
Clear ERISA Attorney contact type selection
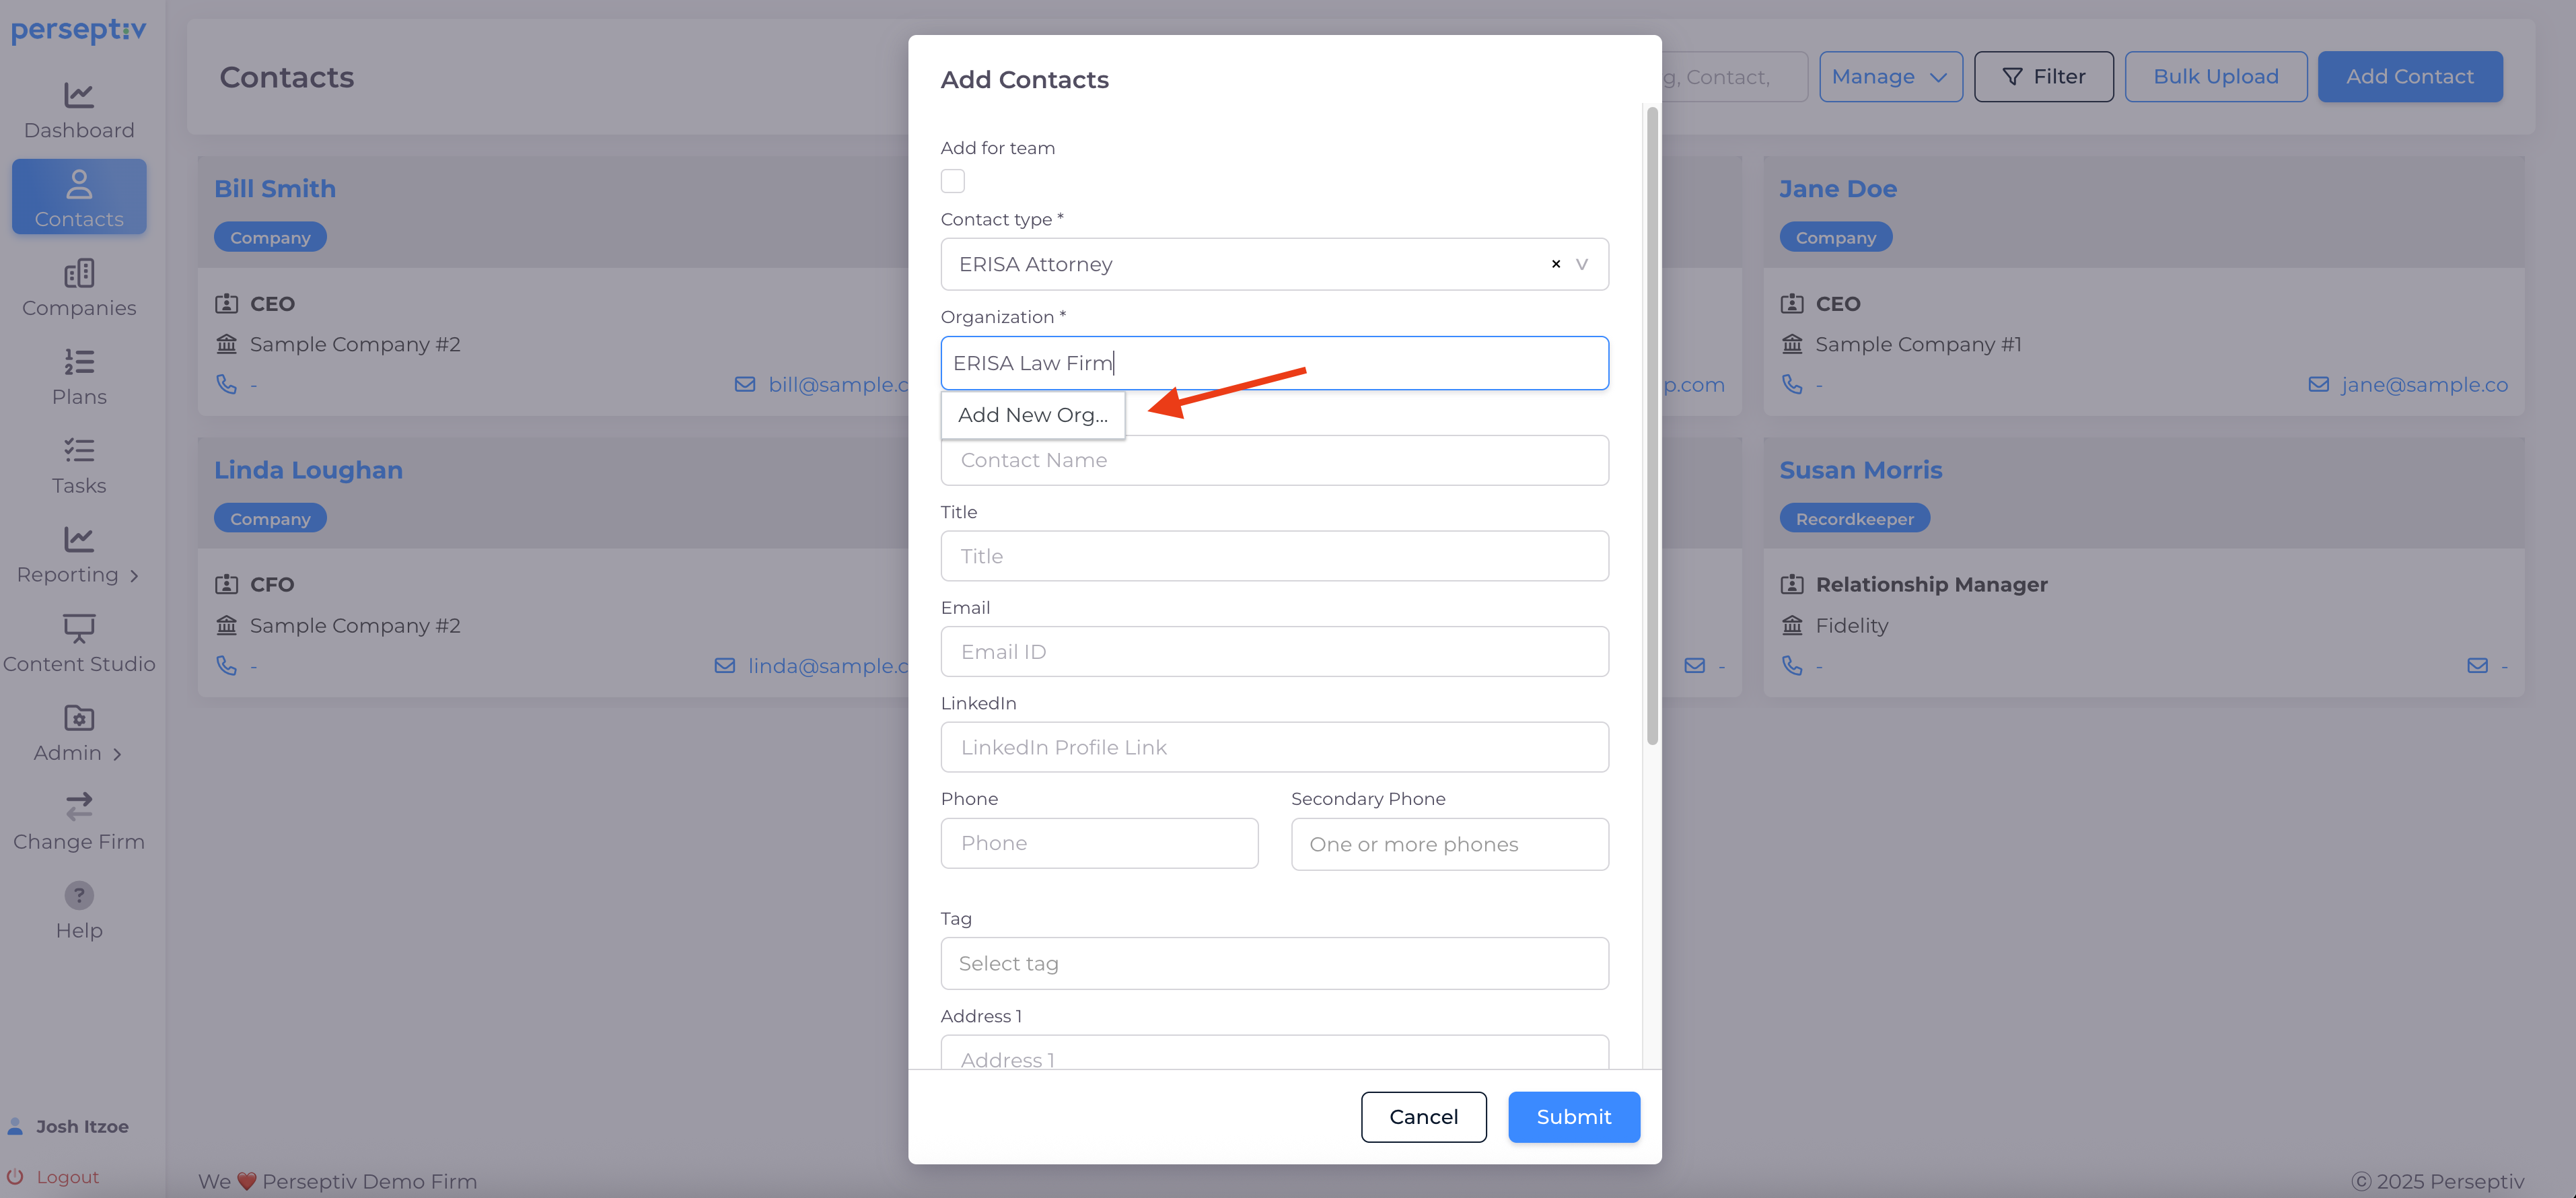[x=1555, y=264]
